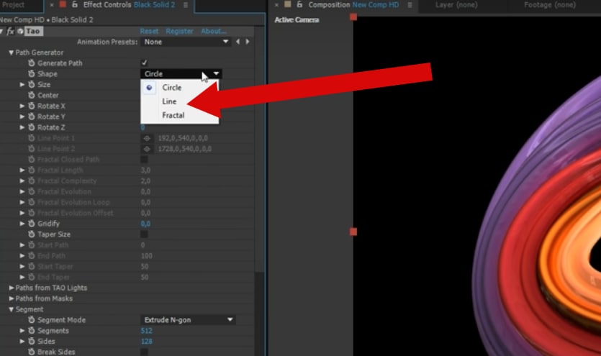Screen dimensions: 601x356
Task: Select the Tao effect name
Action: click(33, 32)
